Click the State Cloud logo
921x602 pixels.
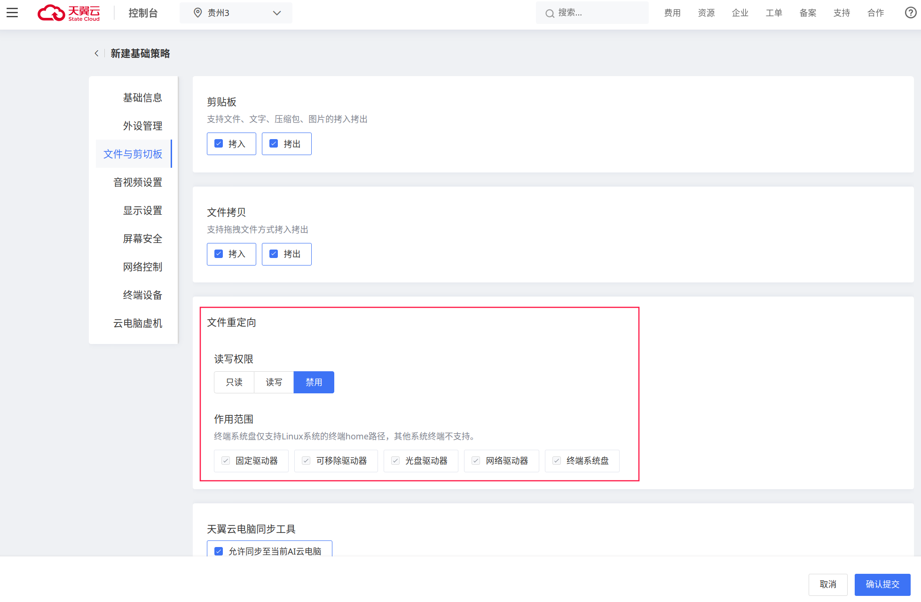click(69, 13)
